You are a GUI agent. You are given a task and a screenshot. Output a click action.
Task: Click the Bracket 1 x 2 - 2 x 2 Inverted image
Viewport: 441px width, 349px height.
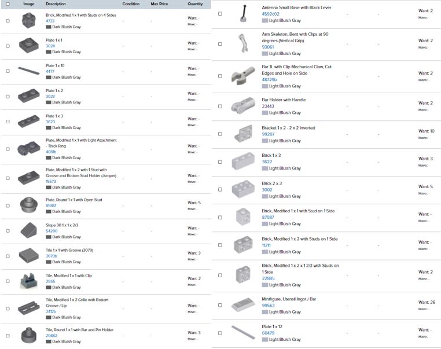point(242,134)
